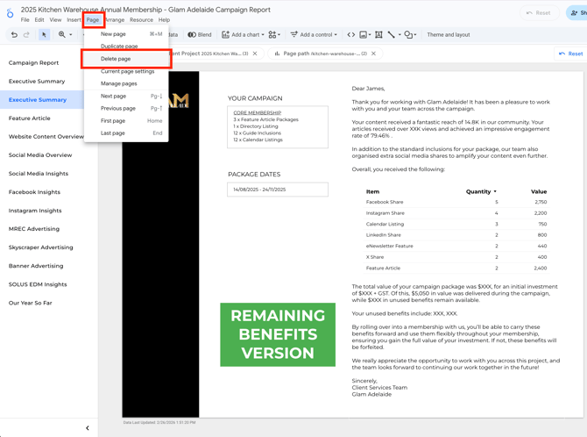Open the community visualizations icon

pyautogui.click(x=273, y=35)
